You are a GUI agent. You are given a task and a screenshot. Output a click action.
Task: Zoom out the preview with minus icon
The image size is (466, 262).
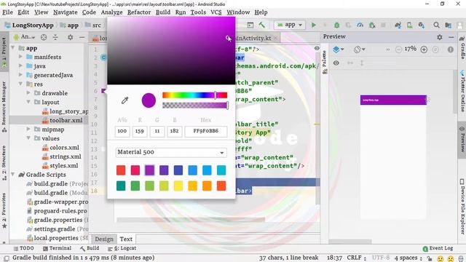pyautogui.click(x=398, y=49)
